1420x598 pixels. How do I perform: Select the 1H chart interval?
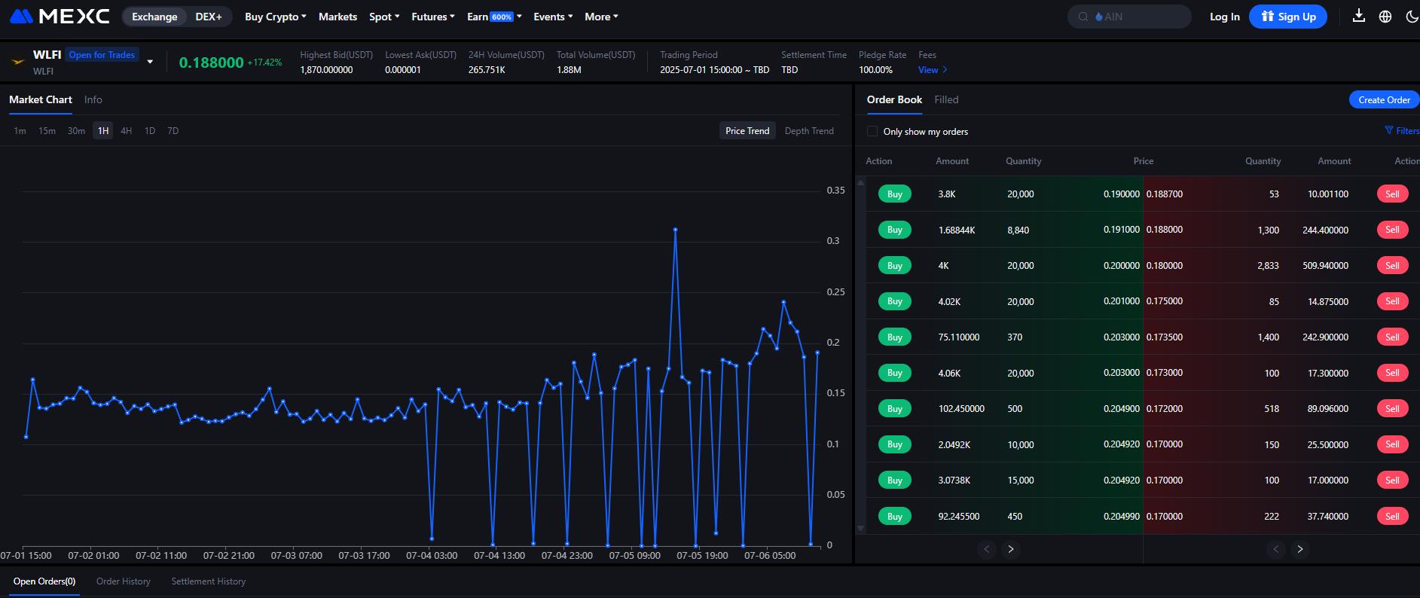click(x=103, y=131)
